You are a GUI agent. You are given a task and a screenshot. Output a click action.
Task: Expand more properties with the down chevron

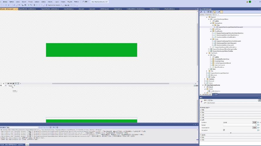(x=230, y=133)
